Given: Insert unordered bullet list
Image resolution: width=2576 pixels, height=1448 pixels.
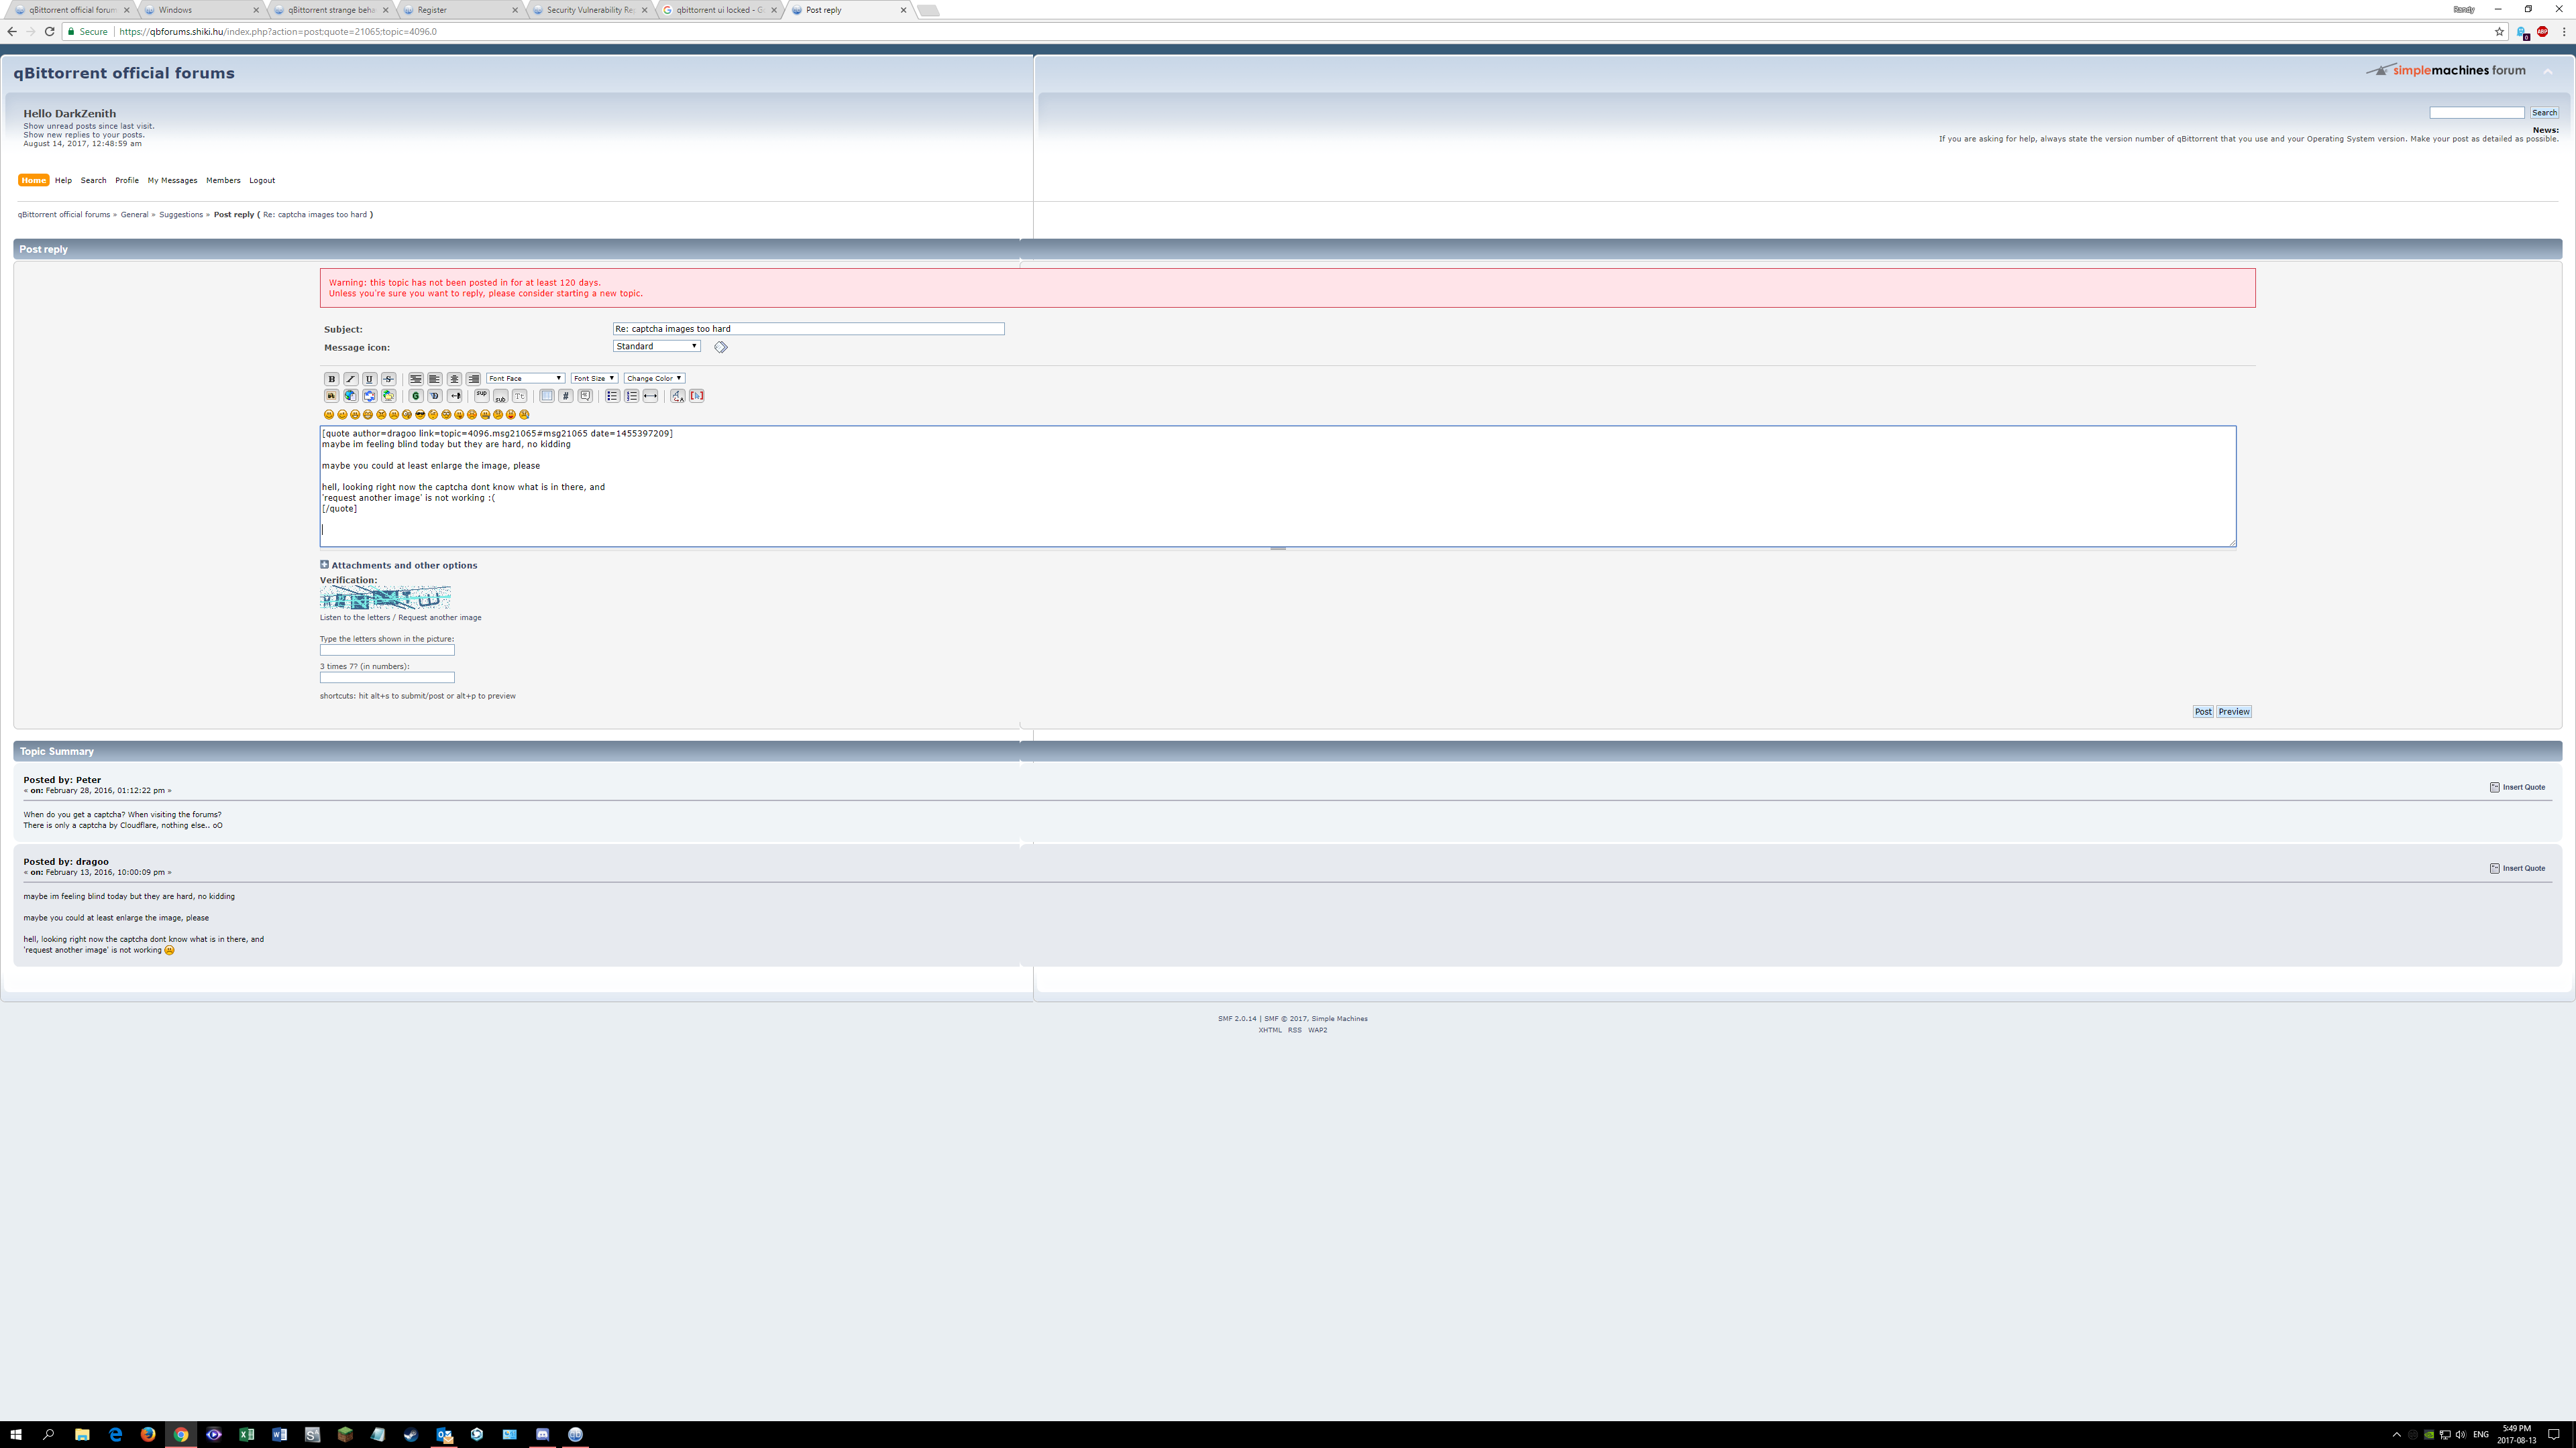Looking at the screenshot, I should [x=613, y=396].
